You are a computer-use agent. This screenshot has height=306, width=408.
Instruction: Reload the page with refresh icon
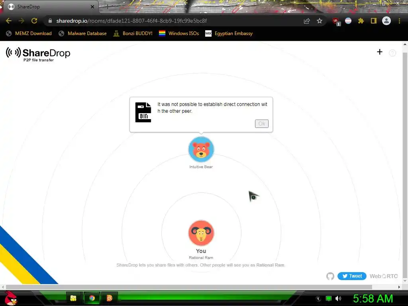34,21
